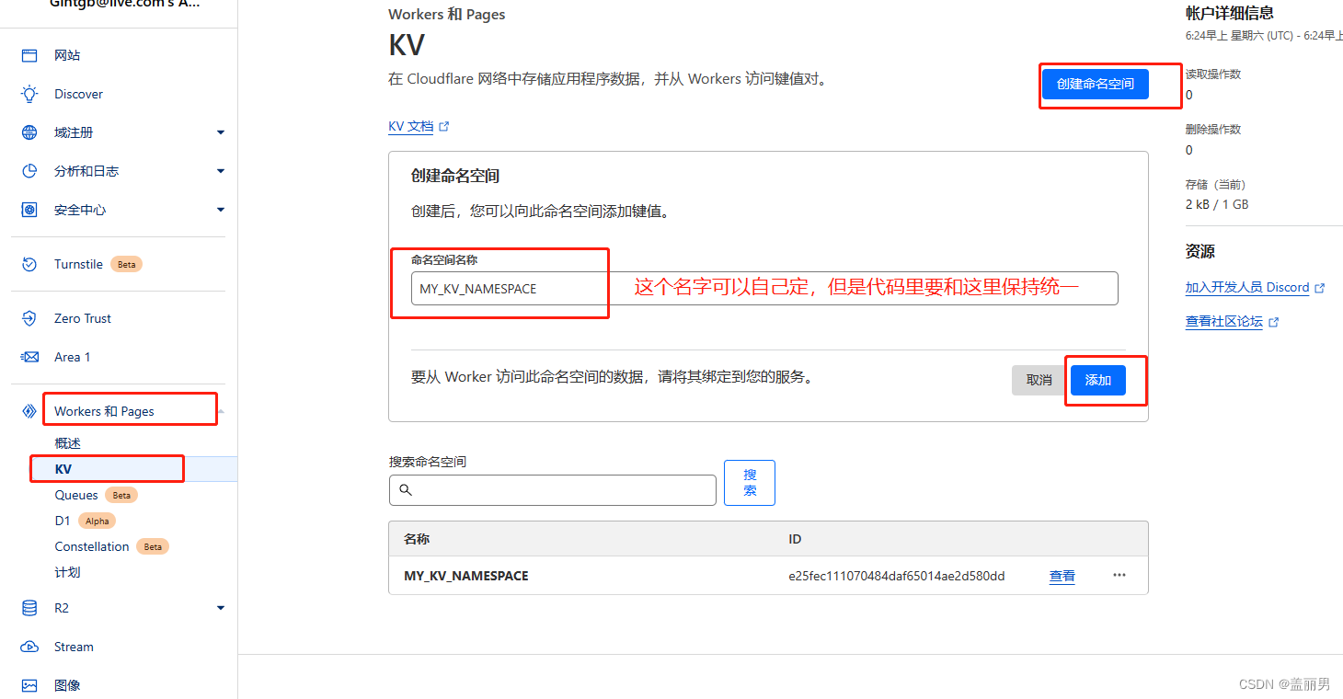Select 概述 under Workers 和 Pages
This screenshot has width=1343, height=699.
(x=67, y=443)
